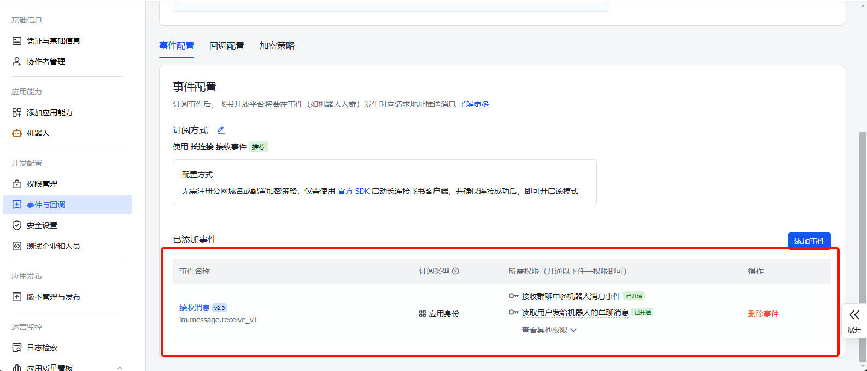Click the 凭证与基础信息 sidebar icon
This screenshot has width=867, height=371.
coord(17,41)
